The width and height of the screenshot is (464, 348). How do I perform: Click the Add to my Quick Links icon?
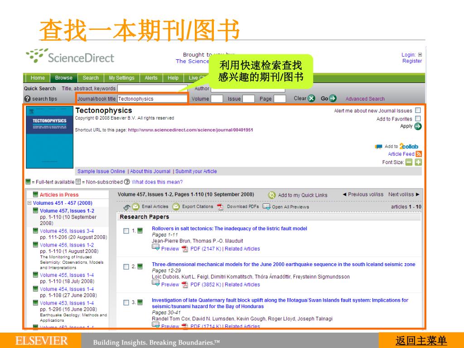click(x=272, y=195)
